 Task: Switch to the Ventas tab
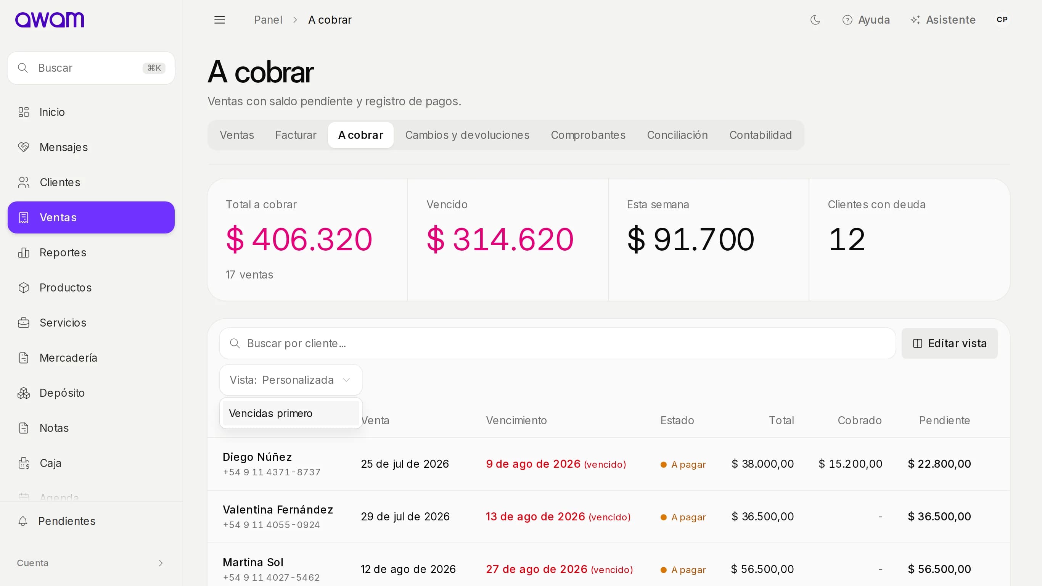[x=236, y=135]
